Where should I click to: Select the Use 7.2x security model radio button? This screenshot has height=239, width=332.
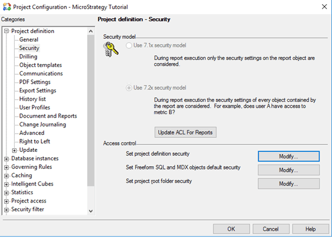pyautogui.click(x=129, y=88)
